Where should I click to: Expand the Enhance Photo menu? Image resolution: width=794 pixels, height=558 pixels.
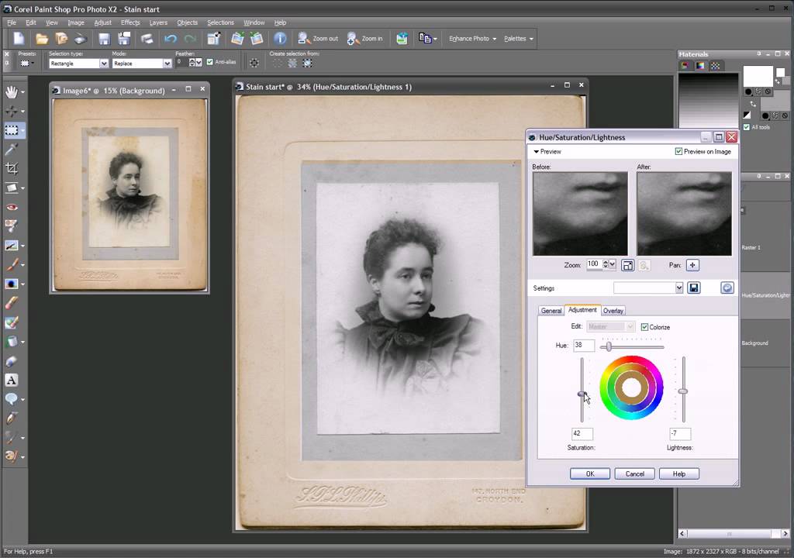472,39
